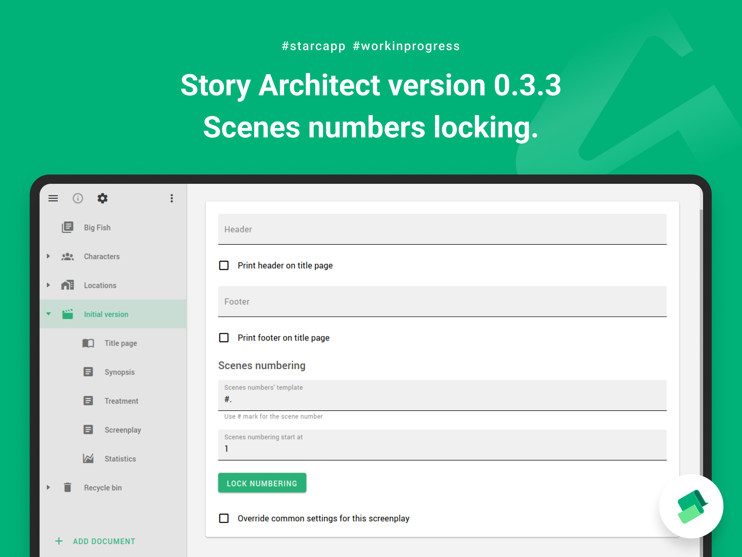Click the Title page book icon
The height and width of the screenshot is (557, 742).
click(88, 343)
